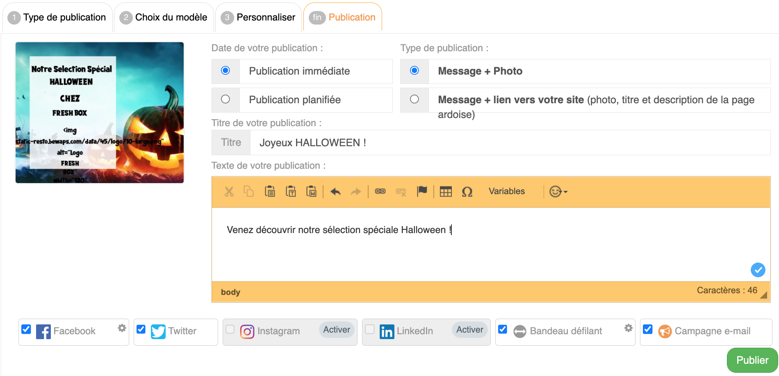This screenshot has width=779, height=376.
Task: Open Bandeau défilant settings gear icon
Action: (x=628, y=328)
